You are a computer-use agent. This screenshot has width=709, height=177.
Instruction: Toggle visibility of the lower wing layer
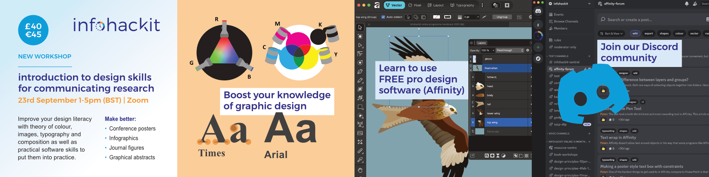pos(531,113)
